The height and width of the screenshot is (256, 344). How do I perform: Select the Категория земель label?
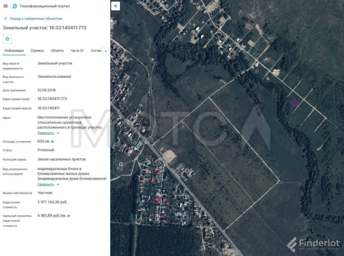click(x=14, y=160)
